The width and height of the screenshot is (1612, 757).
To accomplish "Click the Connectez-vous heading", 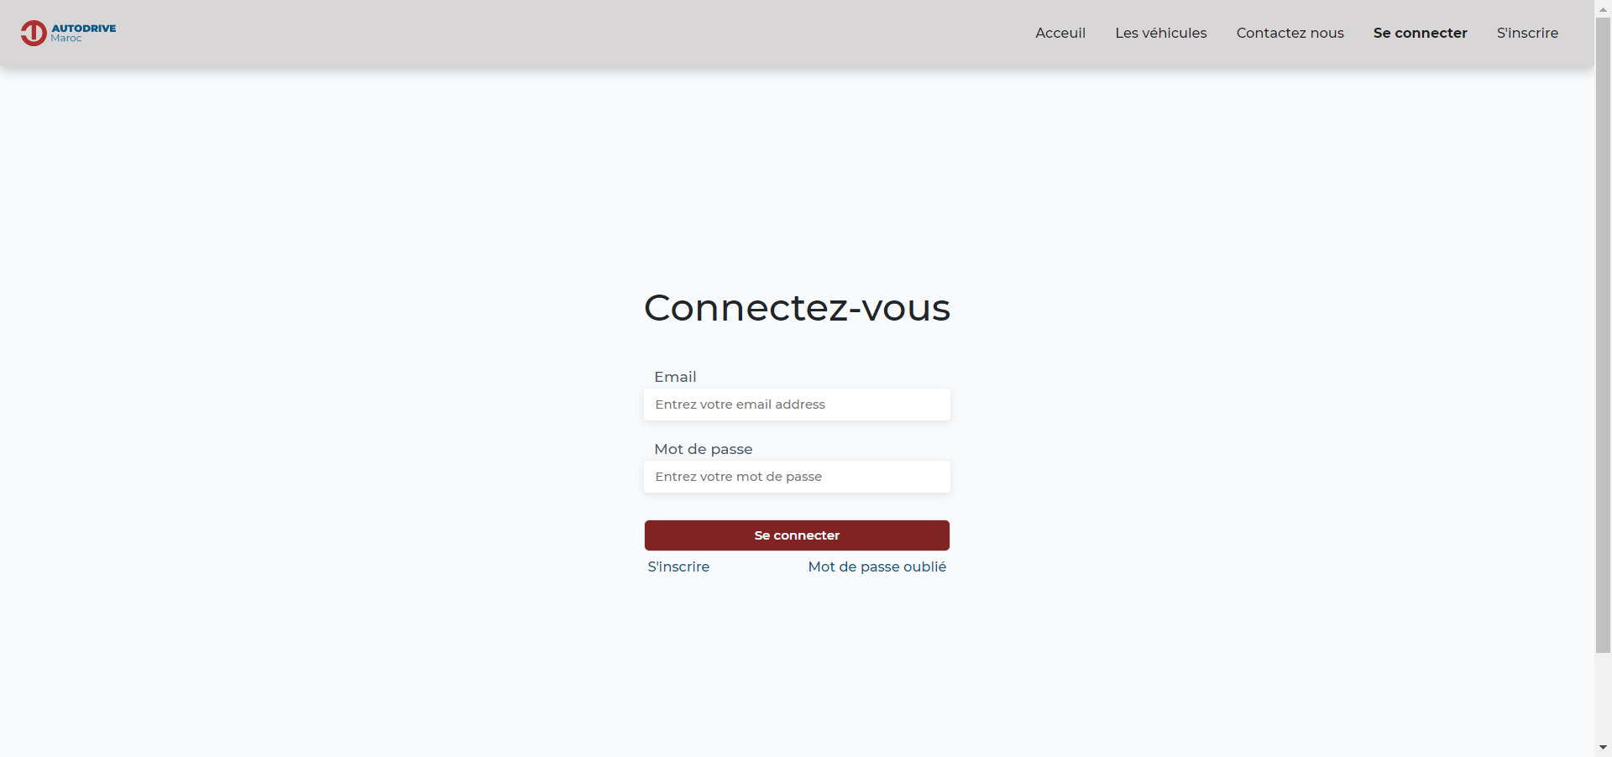I will [797, 307].
